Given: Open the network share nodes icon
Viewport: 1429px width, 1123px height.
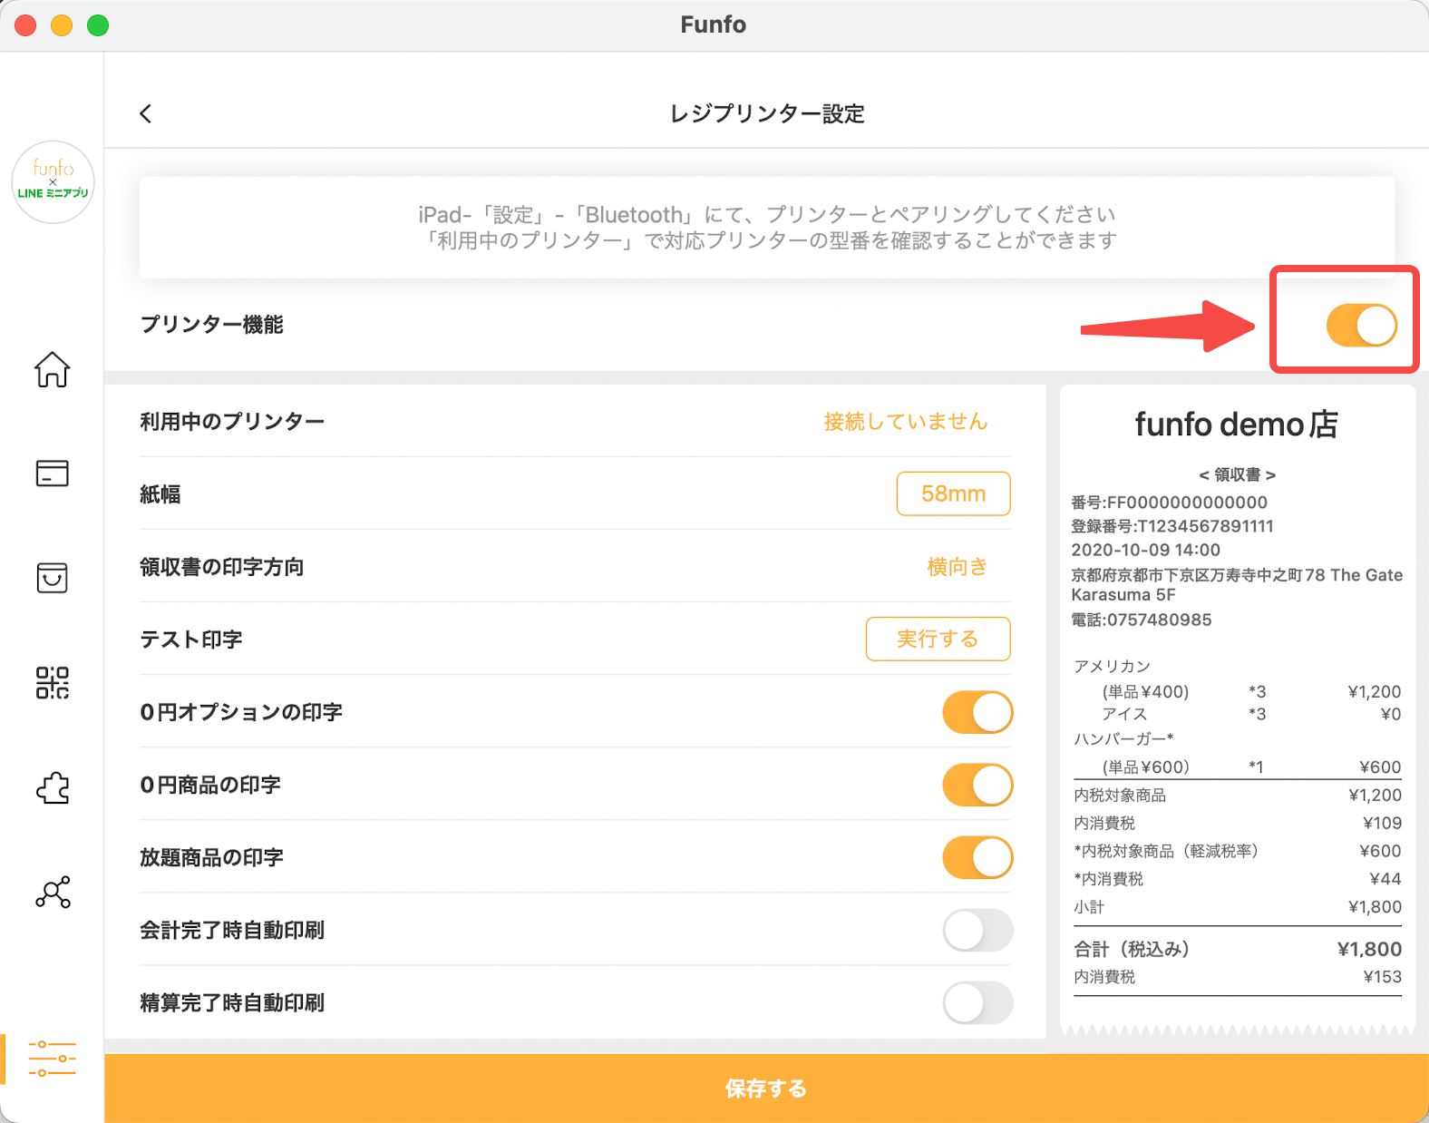Looking at the screenshot, I should pos(52,893).
